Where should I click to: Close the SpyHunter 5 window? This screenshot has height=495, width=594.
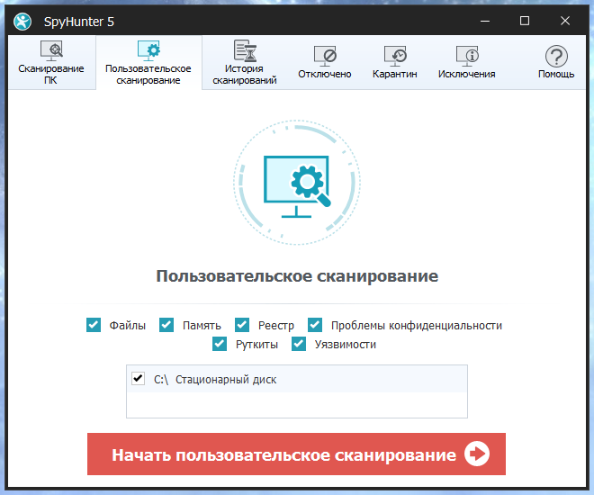[565, 21]
